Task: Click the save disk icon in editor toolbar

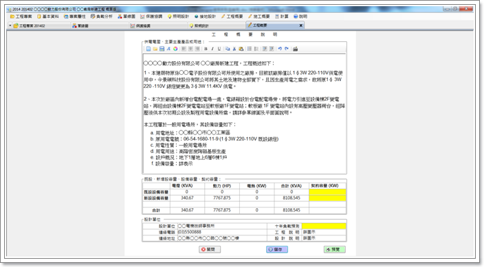Action: coord(162,49)
